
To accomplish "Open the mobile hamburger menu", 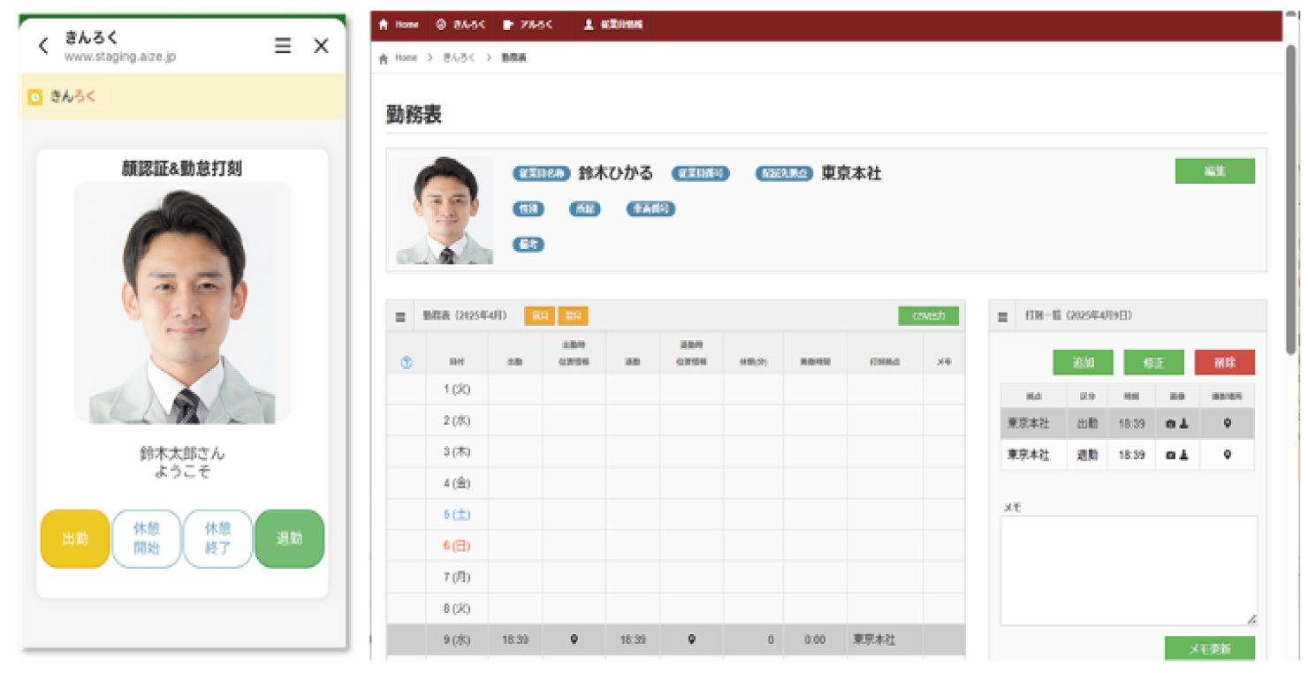I will click(283, 46).
